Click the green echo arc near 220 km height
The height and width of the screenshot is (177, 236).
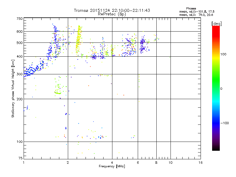coord(58,93)
